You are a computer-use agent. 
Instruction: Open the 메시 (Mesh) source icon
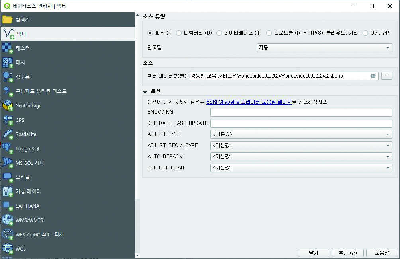(x=8, y=62)
